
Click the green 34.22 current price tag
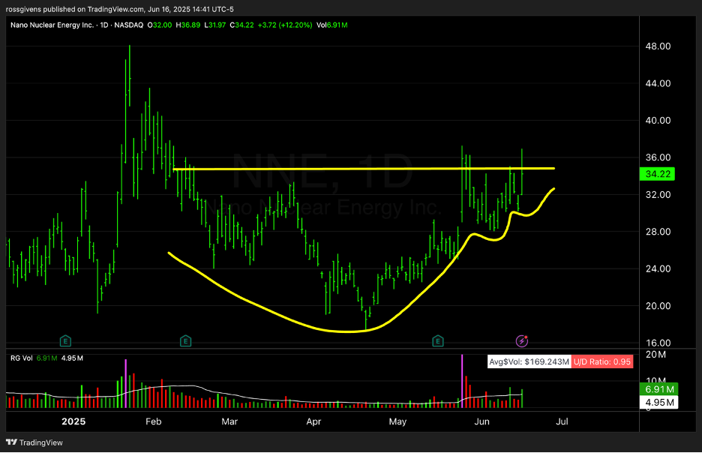pos(658,174)
